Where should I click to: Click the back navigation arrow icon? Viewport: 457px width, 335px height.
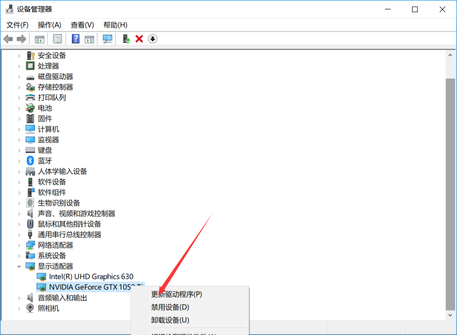tap(8, 39)
